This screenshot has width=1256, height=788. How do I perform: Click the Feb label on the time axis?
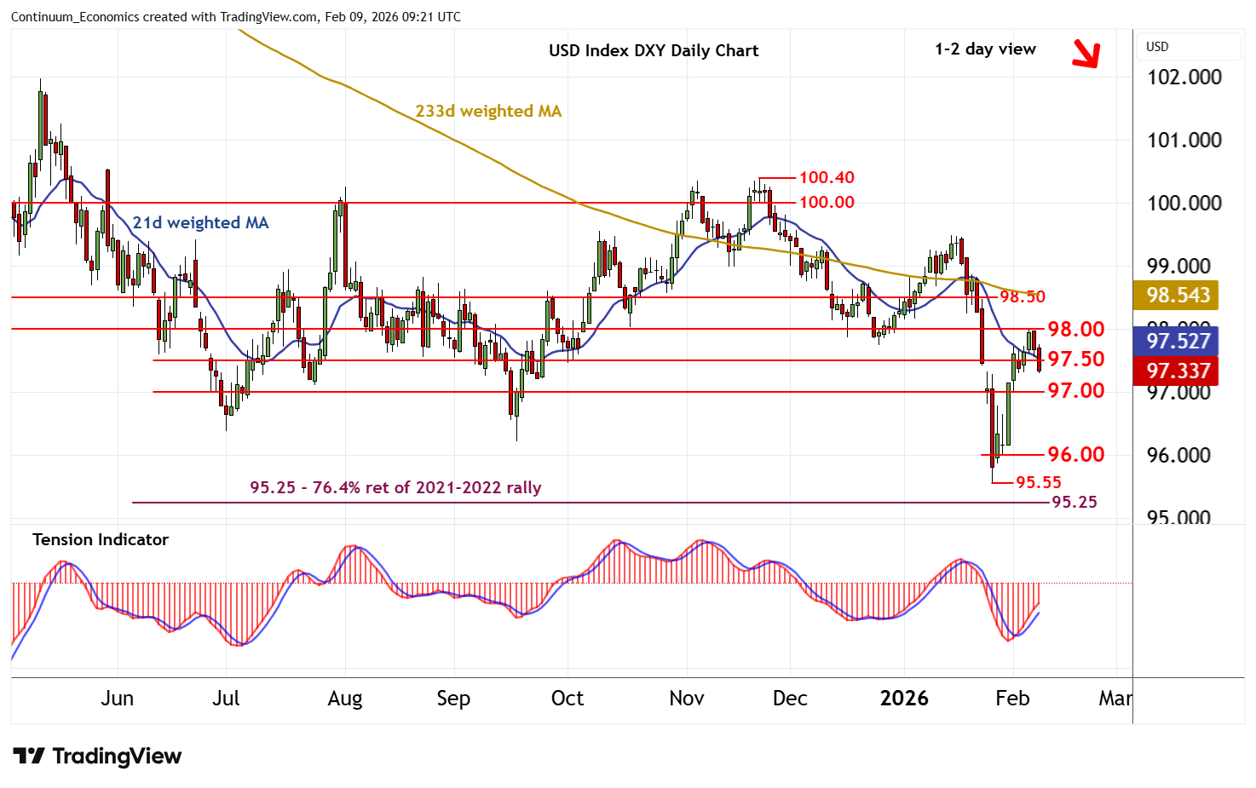[1013, 699]
